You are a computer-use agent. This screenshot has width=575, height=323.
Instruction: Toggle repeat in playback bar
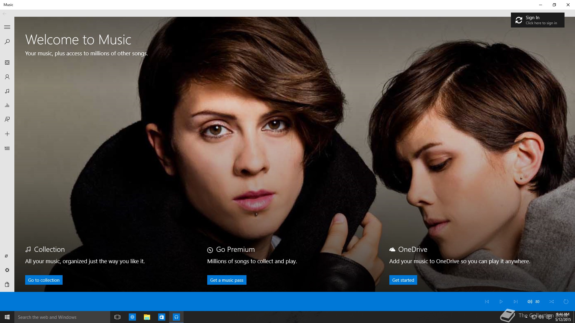pyautogui.click(x=566, y=301)
